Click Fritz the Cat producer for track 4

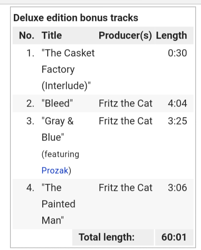click(126, 187)
